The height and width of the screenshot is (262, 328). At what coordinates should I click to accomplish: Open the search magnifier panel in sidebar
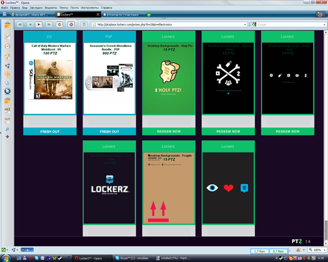[x=7, y=129]
